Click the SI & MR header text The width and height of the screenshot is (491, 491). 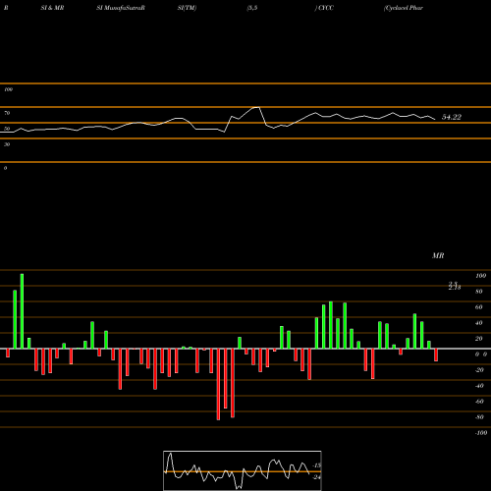[x=52, y=8]
